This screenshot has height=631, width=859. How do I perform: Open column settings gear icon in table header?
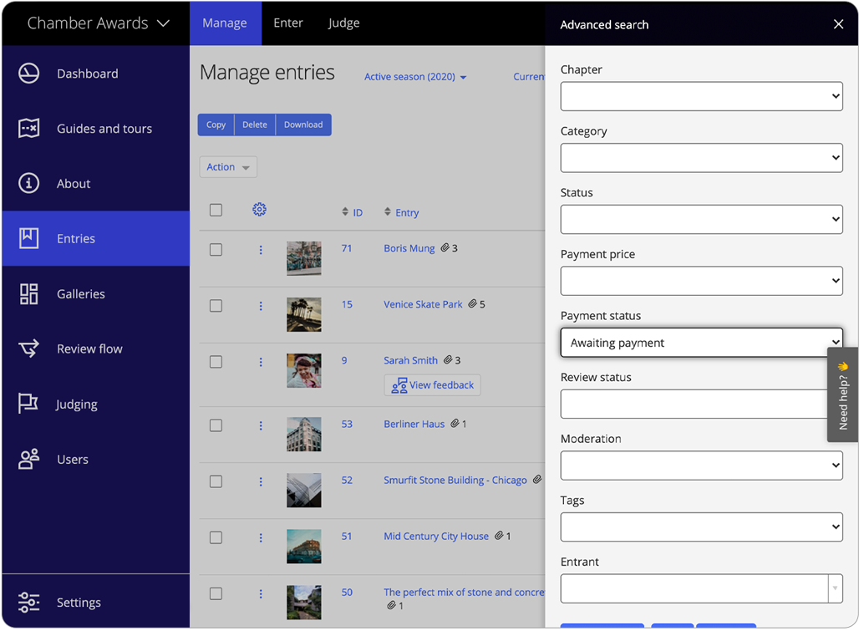coord(259,210)
